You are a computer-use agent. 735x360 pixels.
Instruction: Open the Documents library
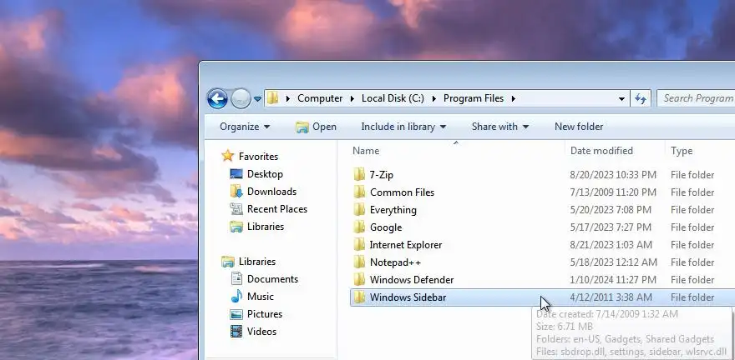click(272, 278)
